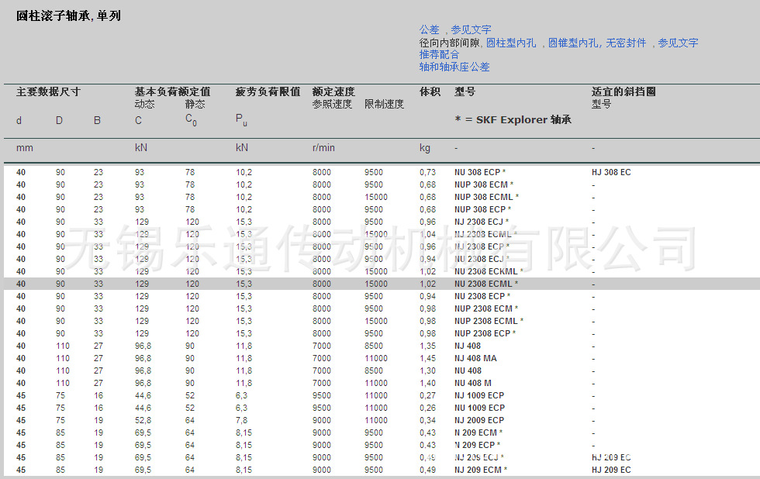Select model NJ 408 MA
This screenshot has height=479, width=760.
475,358
